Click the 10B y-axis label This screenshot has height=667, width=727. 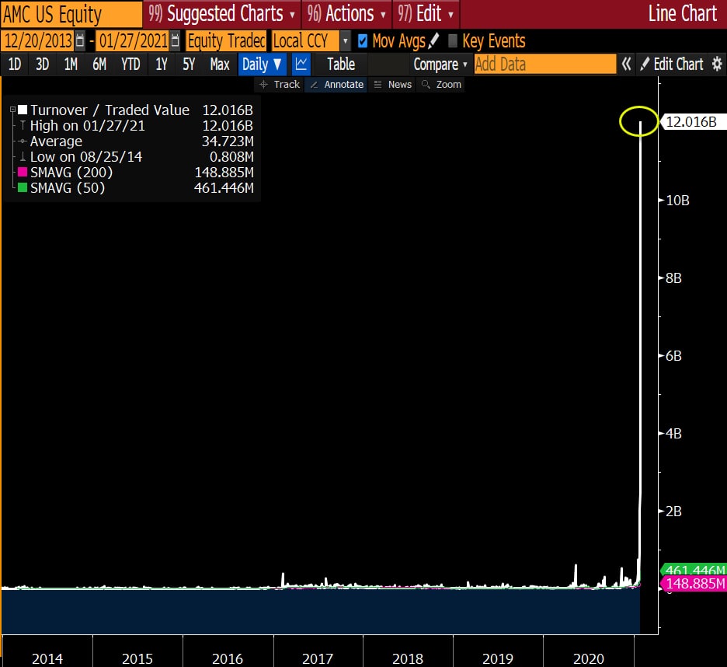677,201
